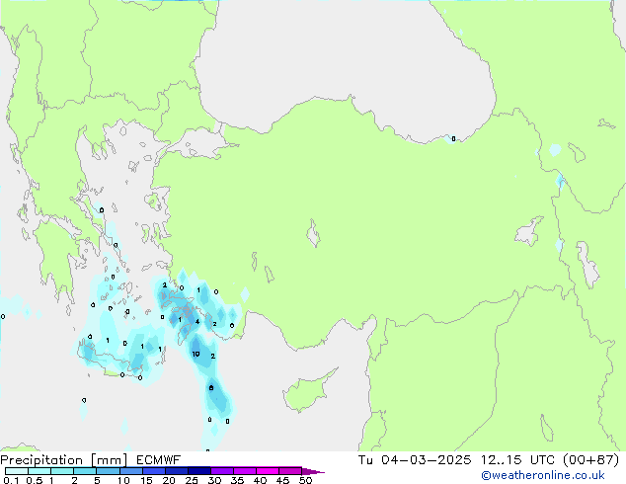Screen dimensions: 626x484
Task: Select the legend swatch for 10–15 mm
Action: [130, 471]
